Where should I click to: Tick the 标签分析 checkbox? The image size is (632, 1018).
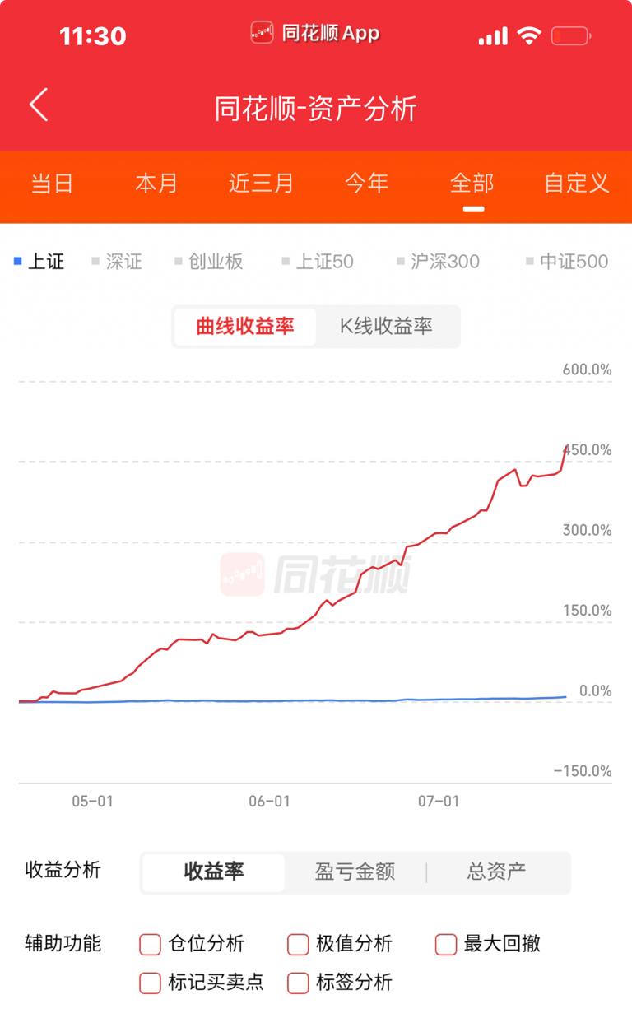tap(298, 983)
